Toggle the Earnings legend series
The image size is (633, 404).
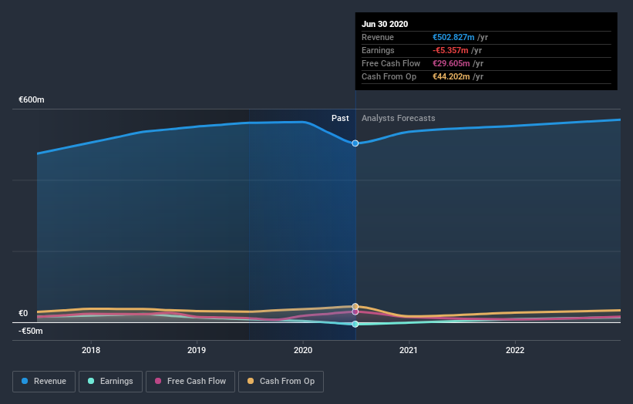110,382
